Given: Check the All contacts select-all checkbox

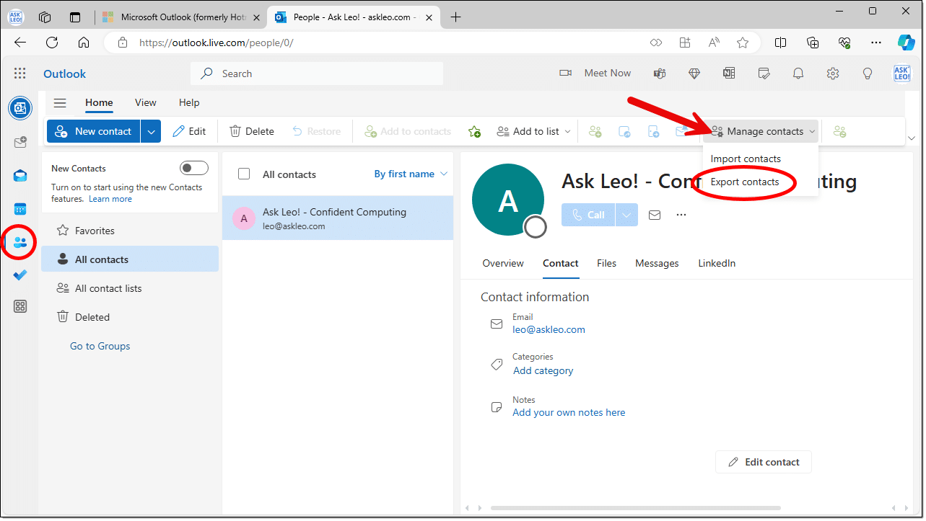Looking at the screenshot, I should [244, 174].
